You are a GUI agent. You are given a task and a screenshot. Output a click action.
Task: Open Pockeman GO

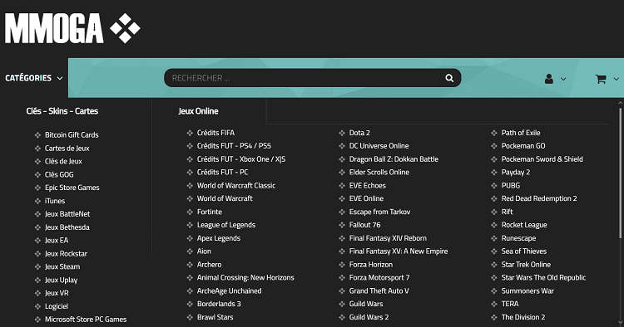click(523, 145)
